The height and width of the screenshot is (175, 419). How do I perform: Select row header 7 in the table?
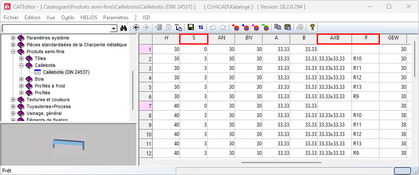point(146,106)
